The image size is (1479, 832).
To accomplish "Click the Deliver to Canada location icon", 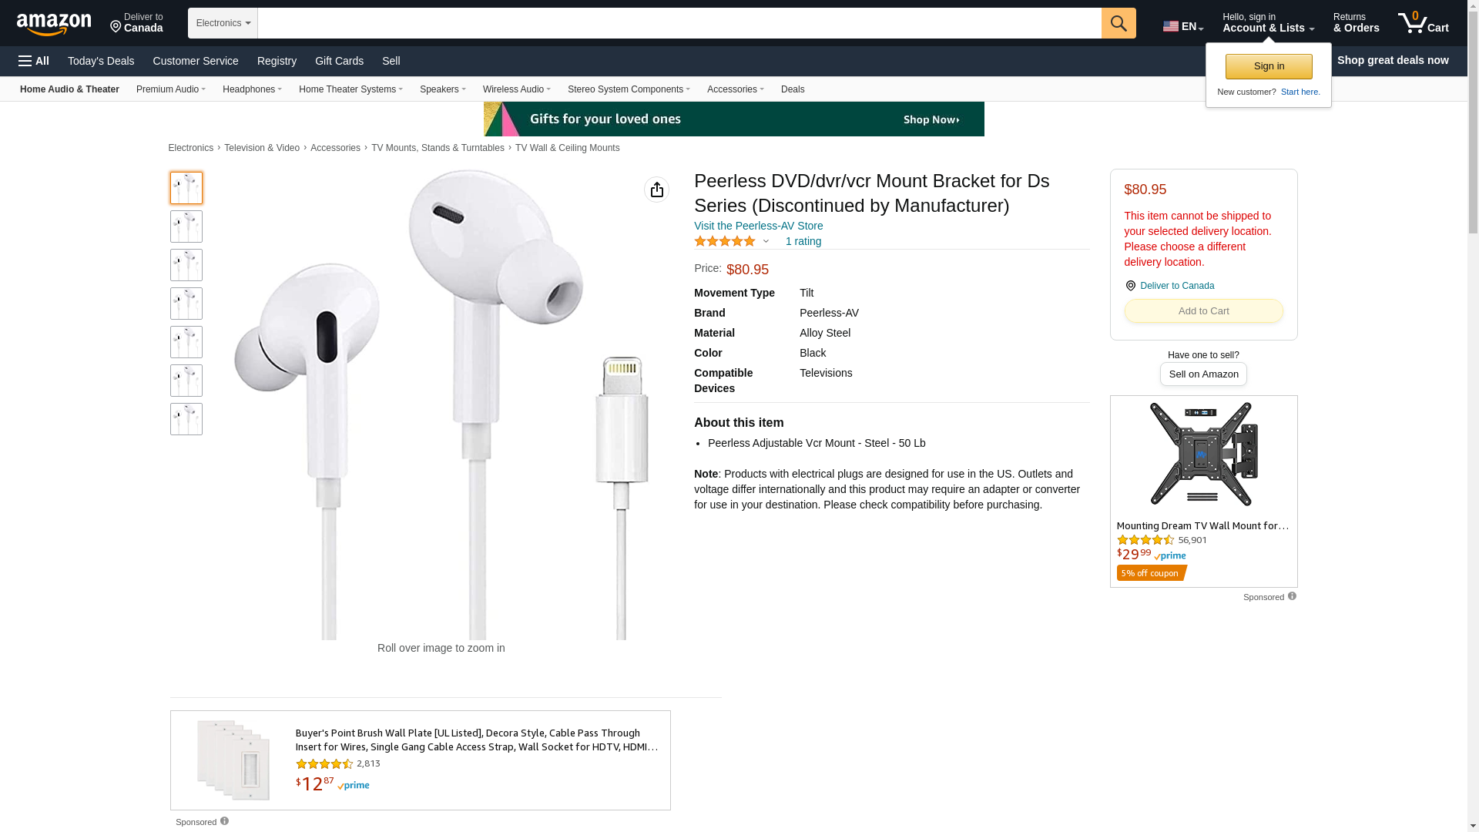I will click(1130, 286).
